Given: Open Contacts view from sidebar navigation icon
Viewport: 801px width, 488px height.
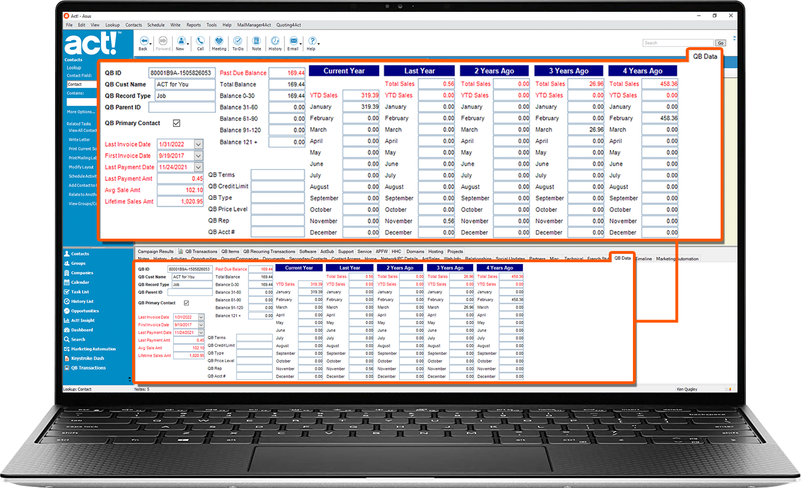Looking at the screenshot, I should point(67,254).
